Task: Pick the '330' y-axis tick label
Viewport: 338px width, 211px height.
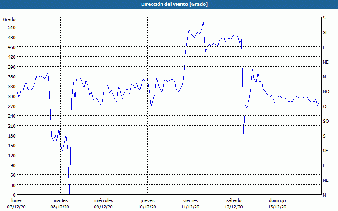Action: tap(12, 87)
